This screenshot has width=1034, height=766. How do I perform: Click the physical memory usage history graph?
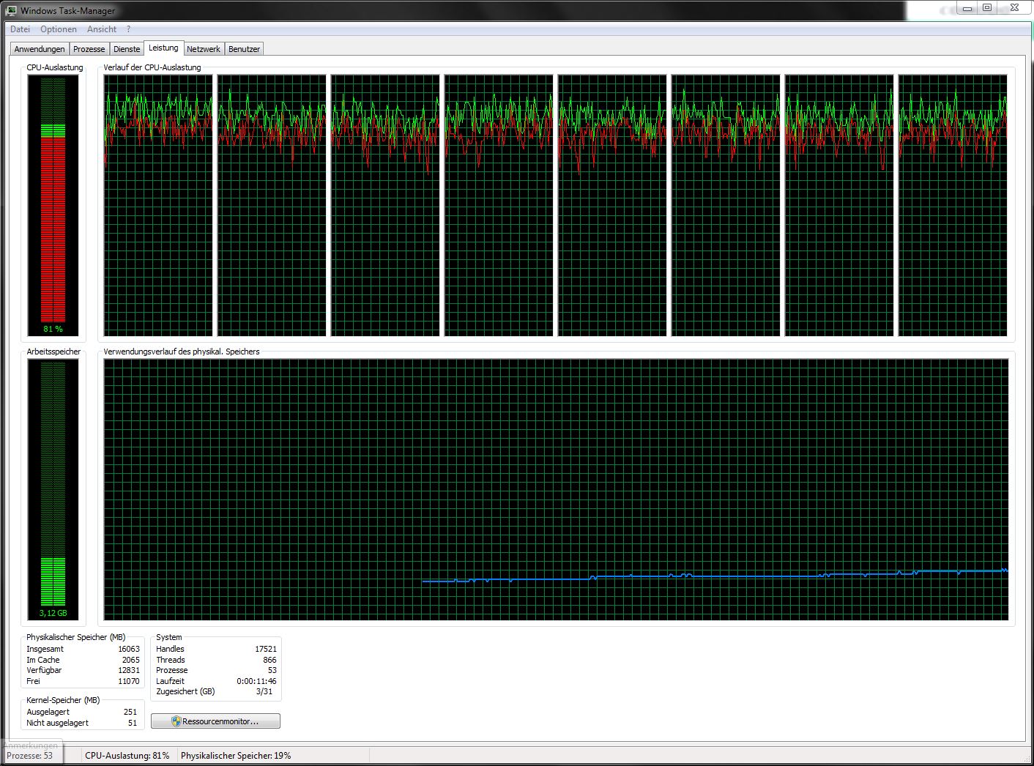point(556,489)
